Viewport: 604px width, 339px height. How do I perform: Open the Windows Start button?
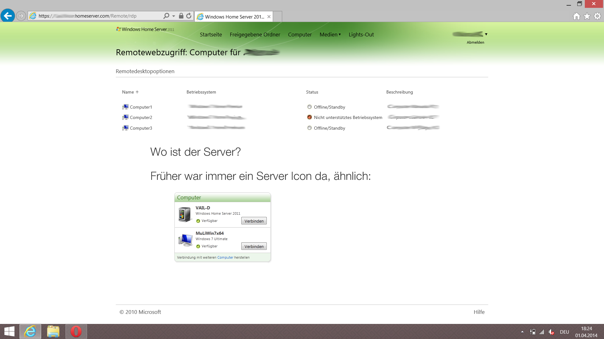(9, 331)
